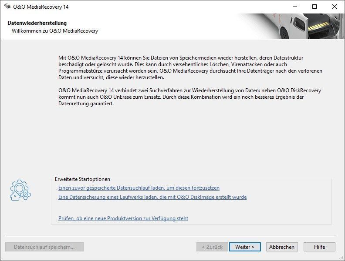
Task: Close the O&O MediaRecovery window
Action: tap(334, 7)
